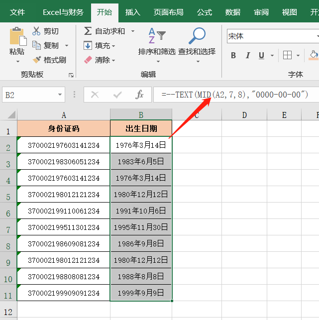Open Find and Select magnifier

point(197,44)
